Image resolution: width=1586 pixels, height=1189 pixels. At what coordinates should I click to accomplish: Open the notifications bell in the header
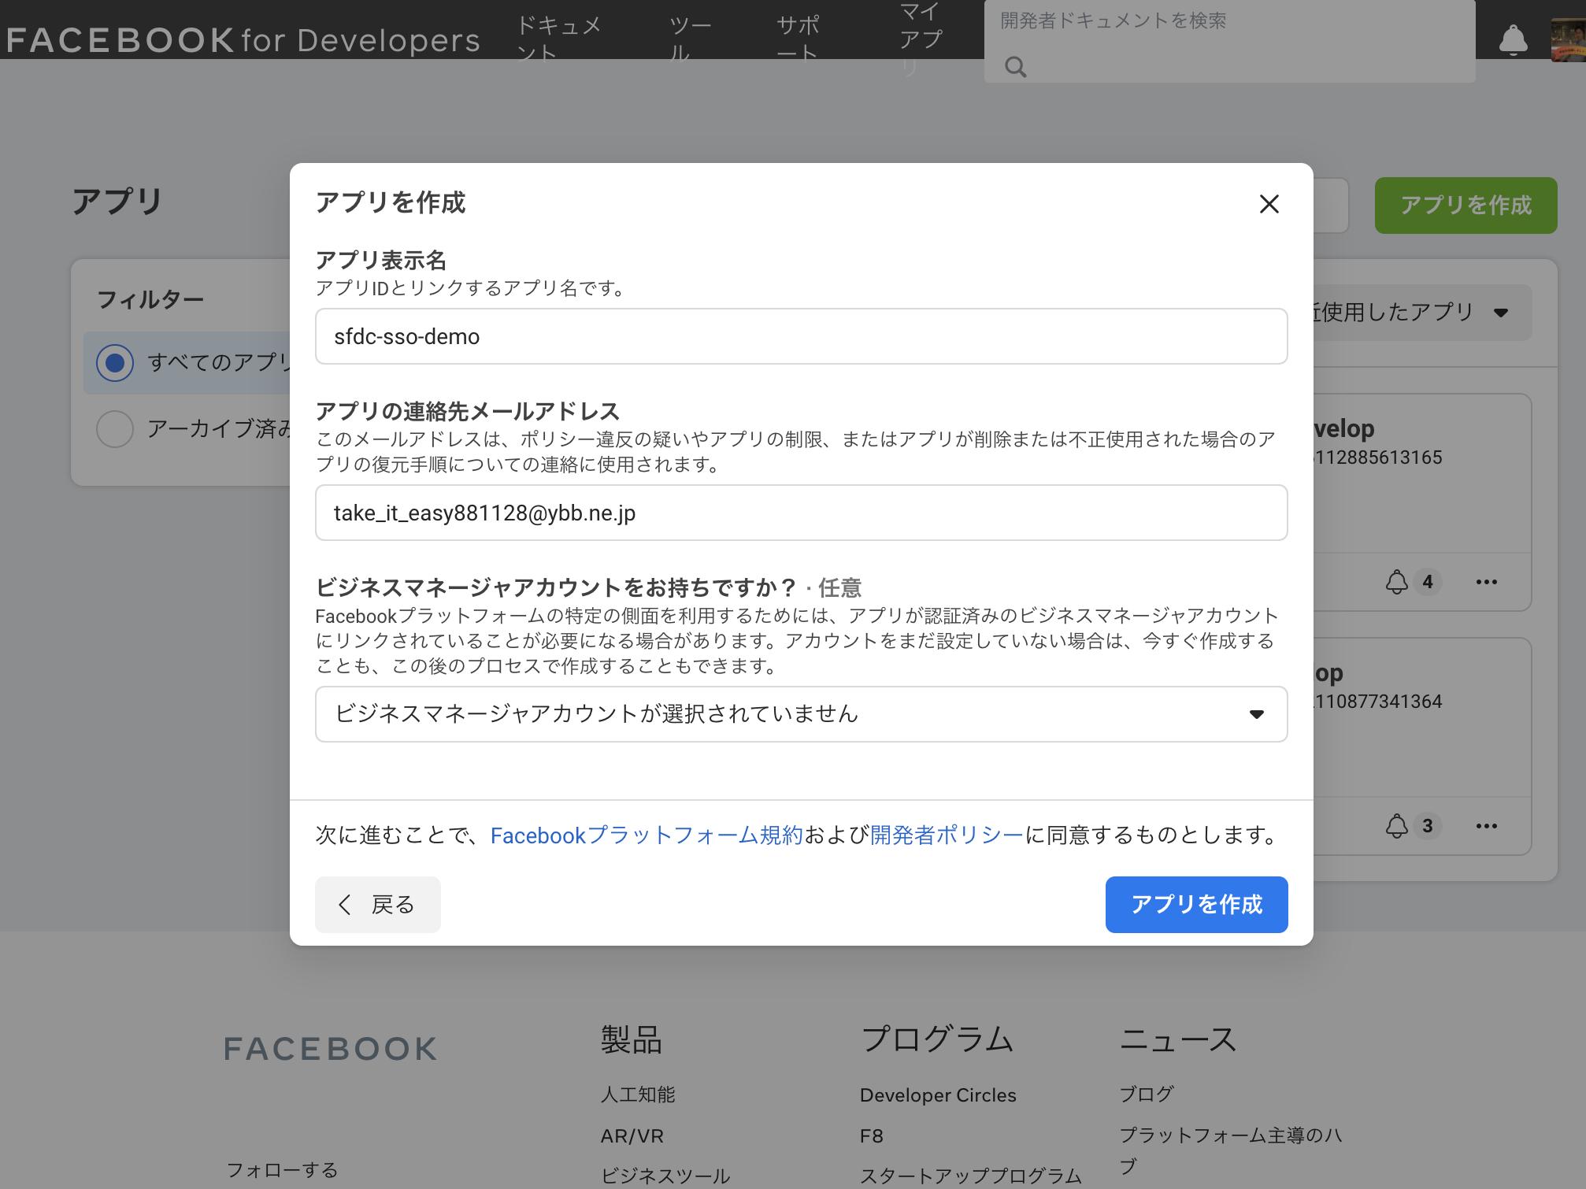[1513, 40]
